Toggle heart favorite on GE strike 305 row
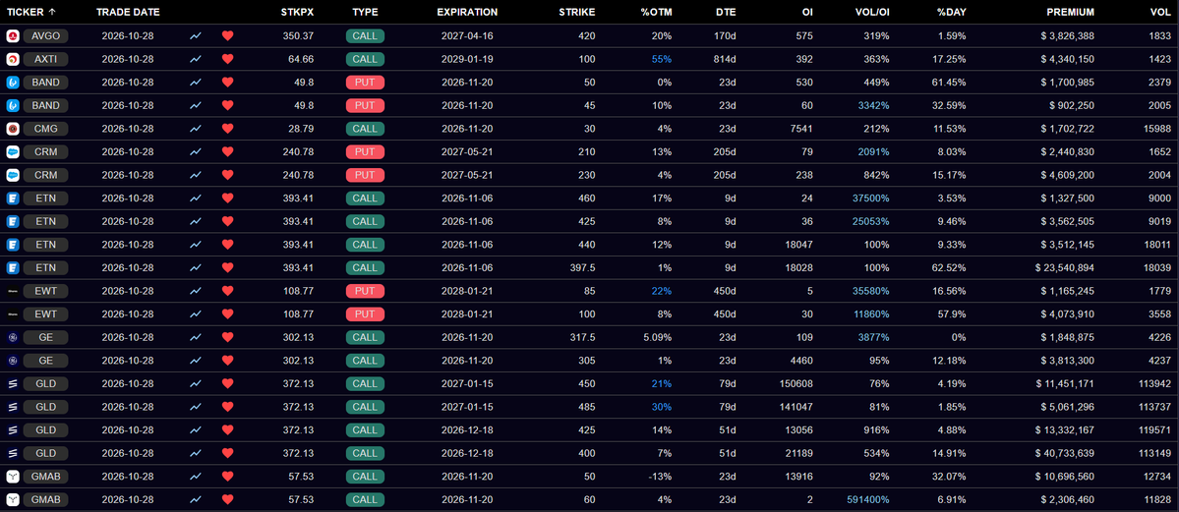This screenshot has height=512, width=1179. point(228,361)
